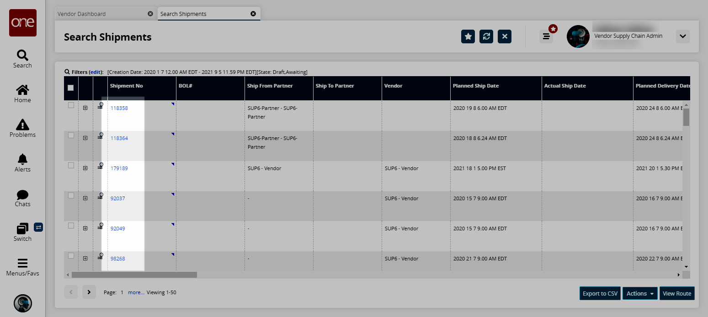Open shipment 92037 link
Screen dimensions: 708x317
click(x=118, y=198)
